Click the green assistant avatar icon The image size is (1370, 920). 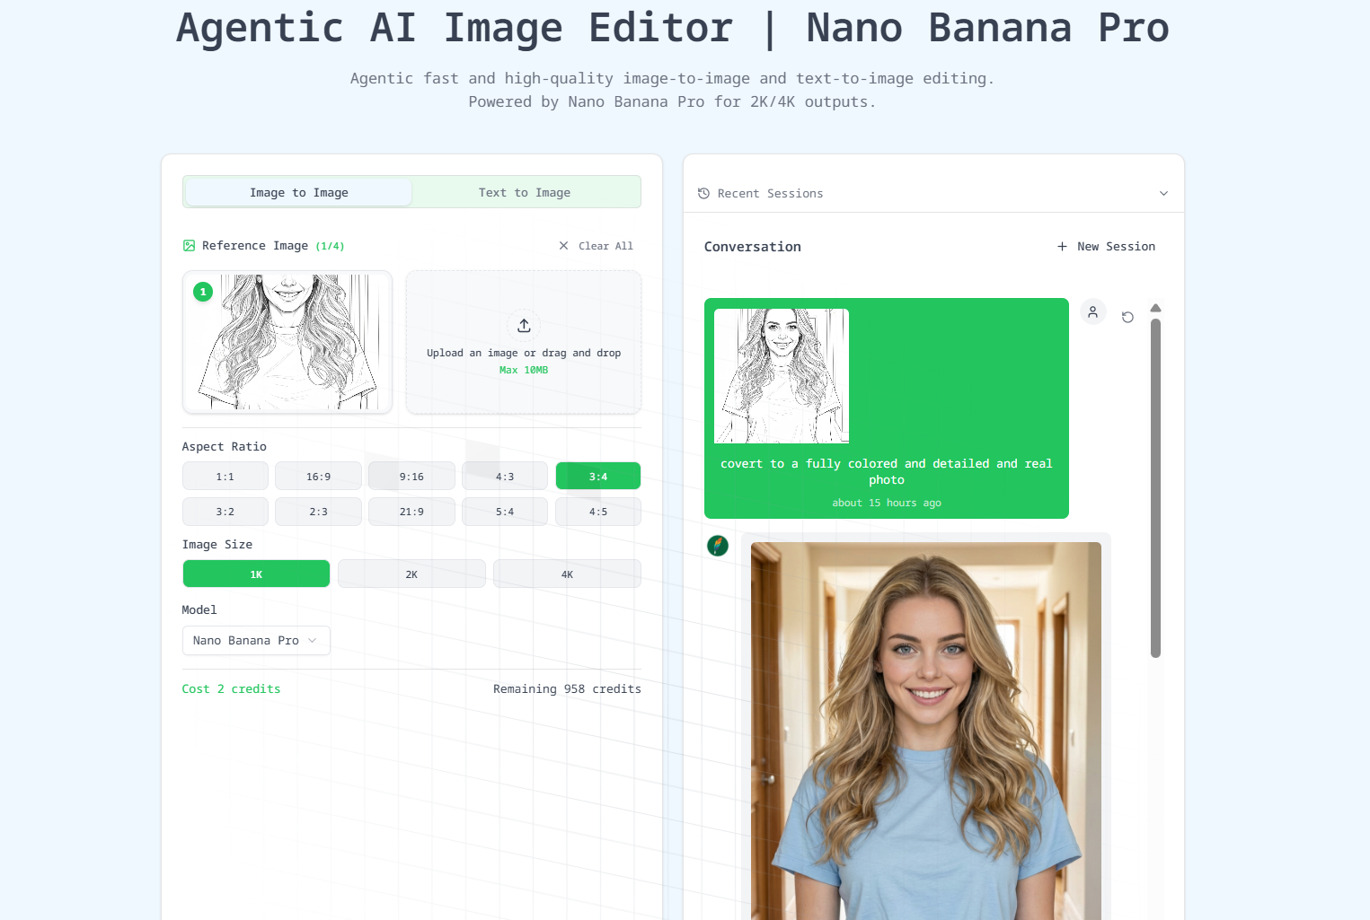pos(718,545)
